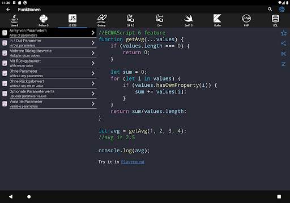290x203 pixels.
Task: Switch to the PHP language tab
Action: pos(246,20)
